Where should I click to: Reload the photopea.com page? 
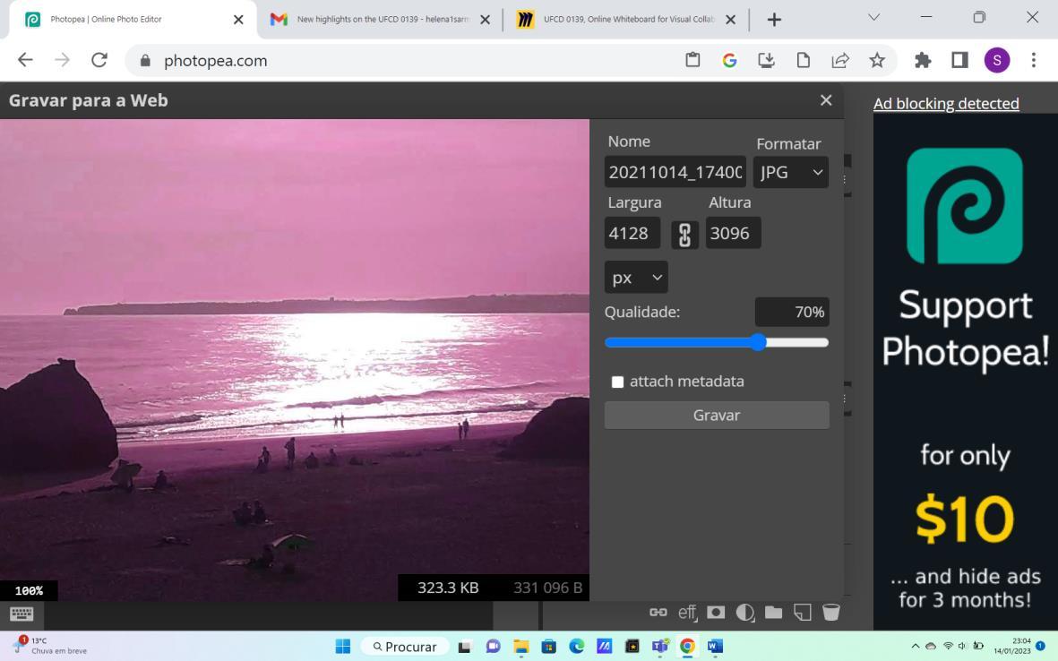click(x=99, y=61)
